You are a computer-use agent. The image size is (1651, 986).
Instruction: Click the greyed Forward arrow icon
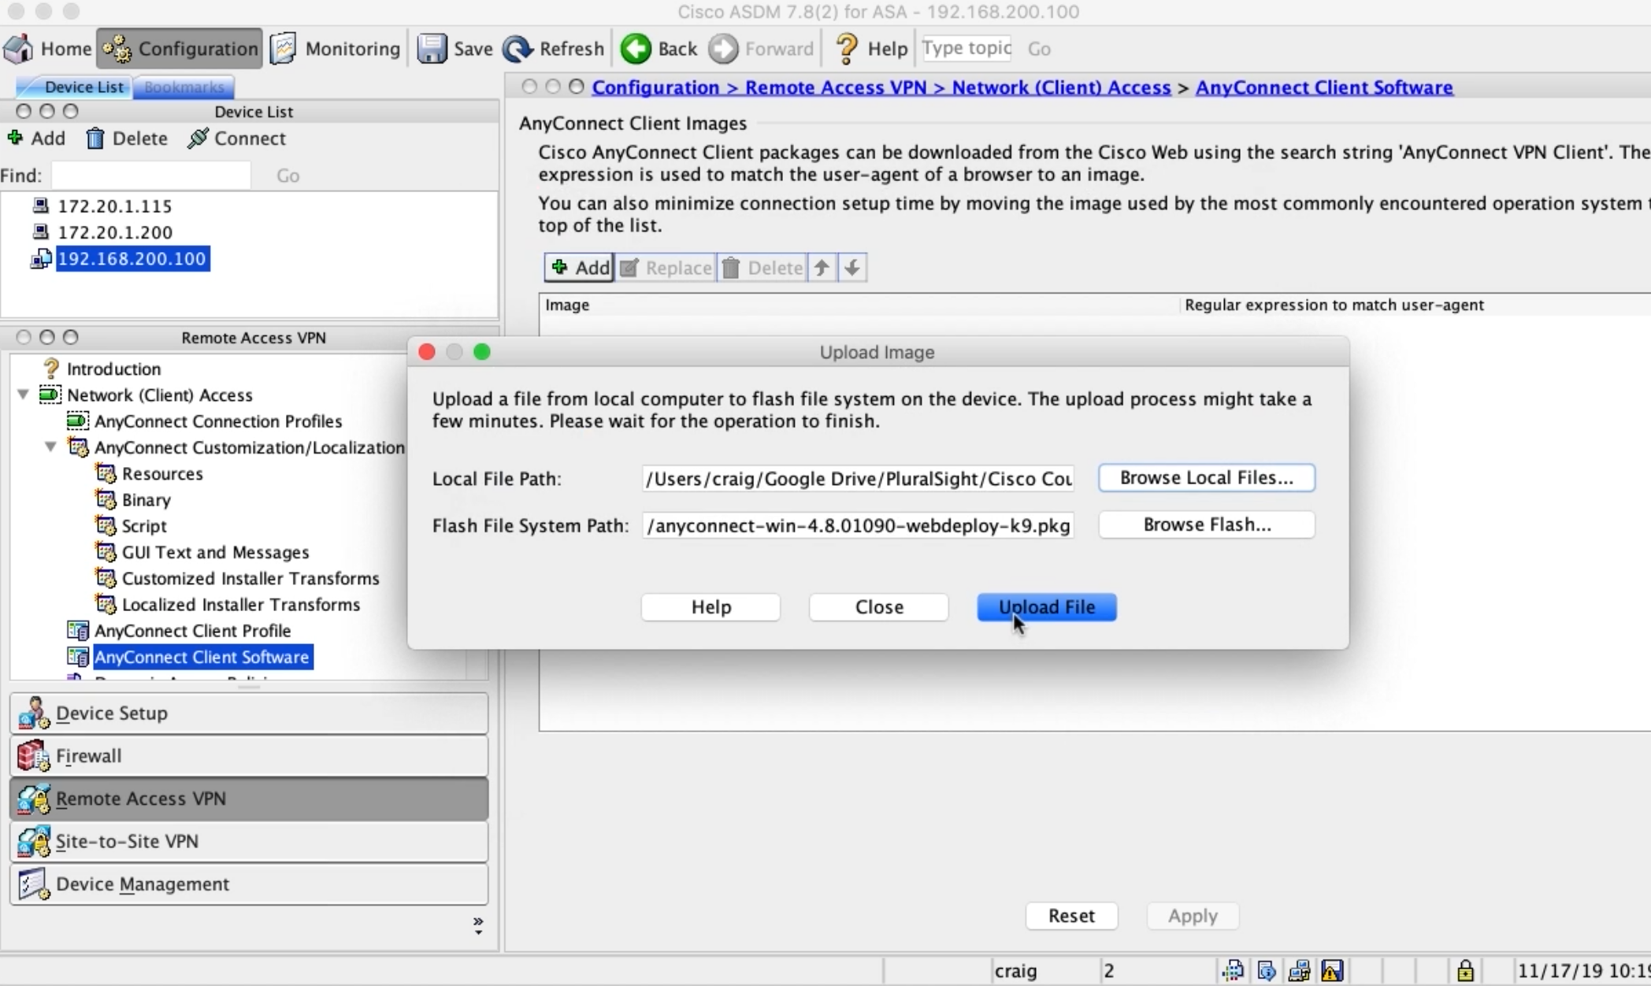(x=723, y=49)
